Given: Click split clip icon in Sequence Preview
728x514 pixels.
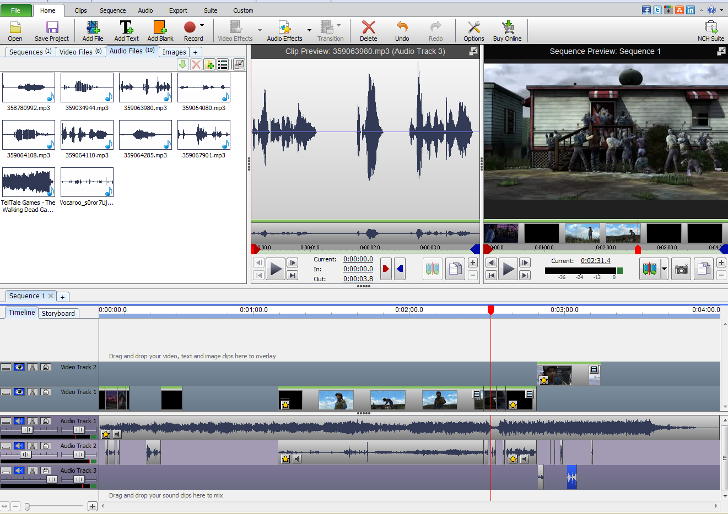Looking at the screenshot, I should (x=649, y=269).
